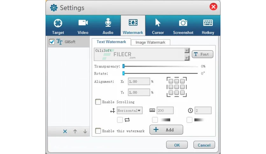
Task: Align watermark to center grid cell
Action: (177, 87)
